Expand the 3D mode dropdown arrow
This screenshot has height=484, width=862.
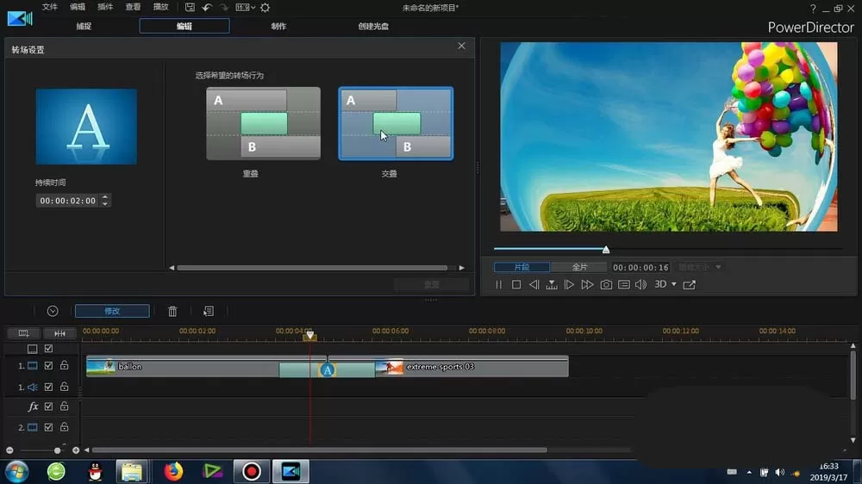674,284
